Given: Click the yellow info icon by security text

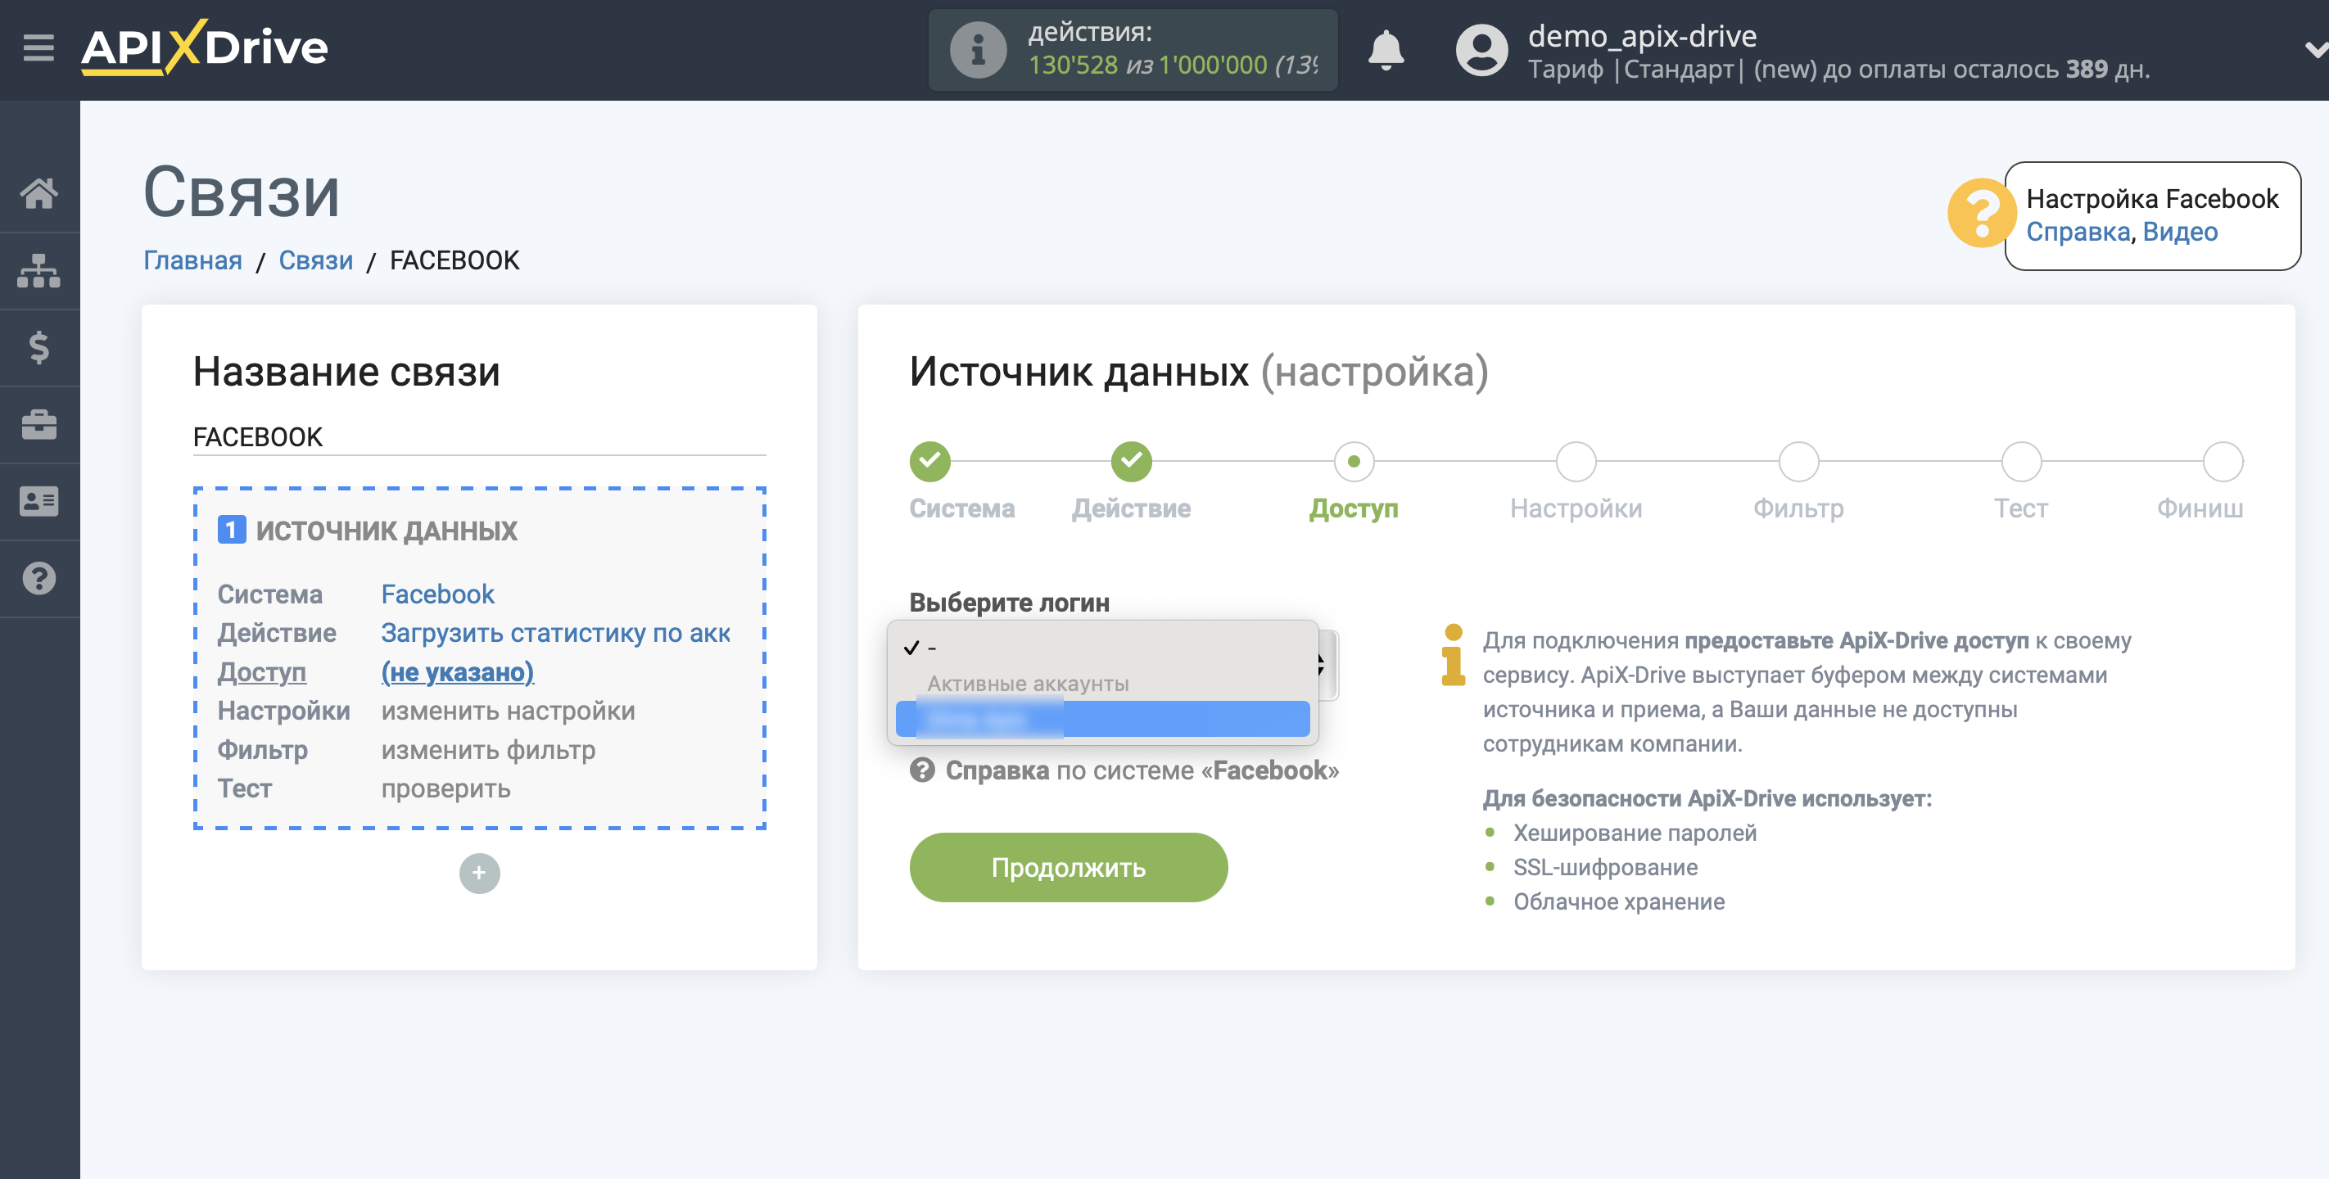Looking at the screenshot, I should 1453,656.
